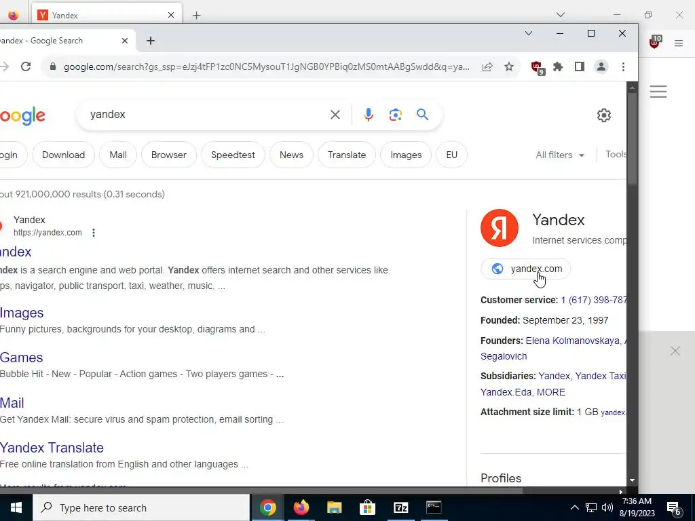Reload the Google Search page in Chrome

[26, 66]
